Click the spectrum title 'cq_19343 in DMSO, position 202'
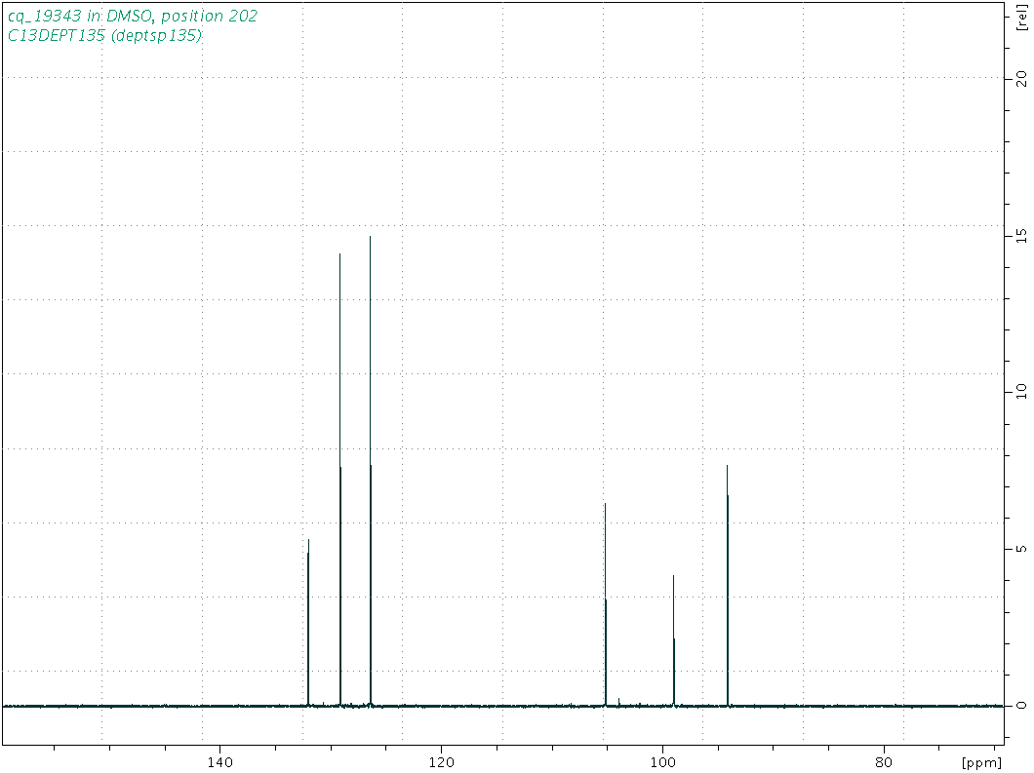 click(x=133, y=16)
